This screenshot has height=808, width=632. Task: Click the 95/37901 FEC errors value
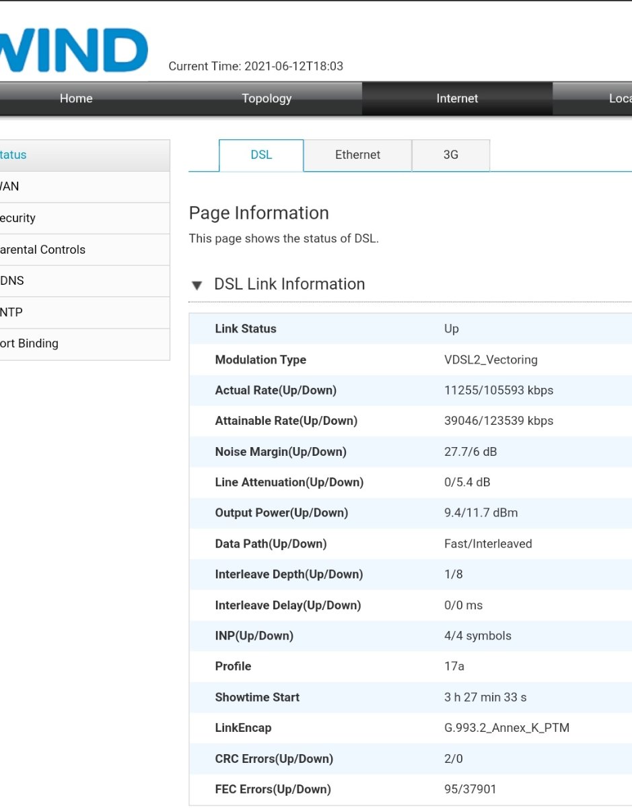(470, 789)
